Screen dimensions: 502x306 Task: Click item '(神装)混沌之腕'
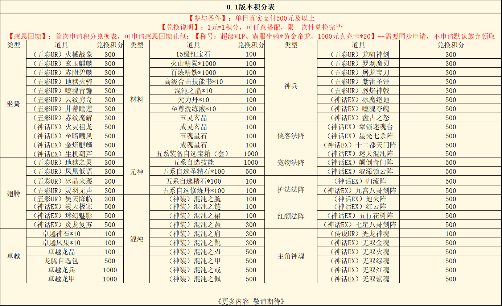point(193,199)
